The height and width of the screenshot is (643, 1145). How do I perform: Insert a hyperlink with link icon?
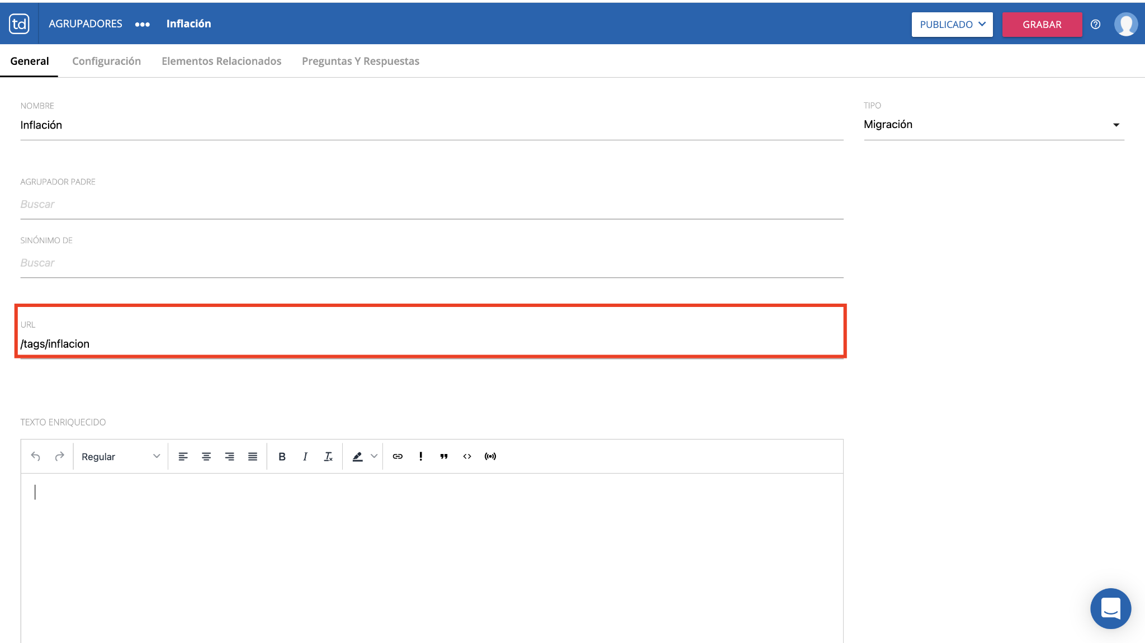point(398,456)
